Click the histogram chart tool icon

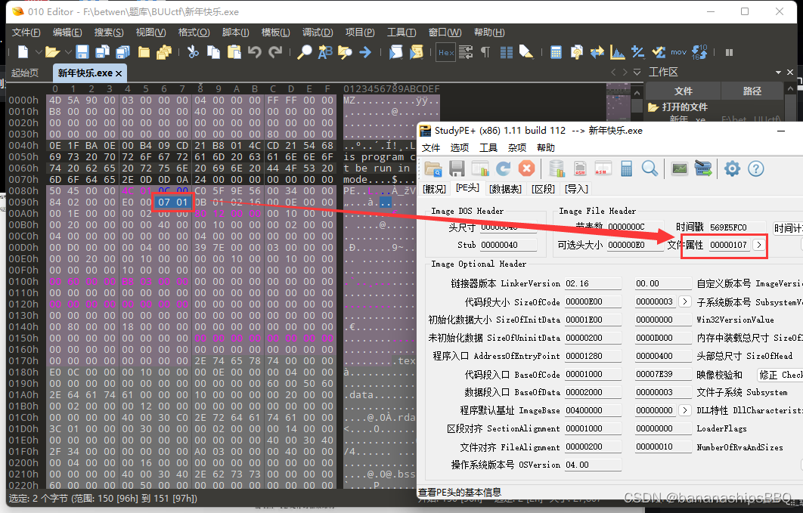pos(618,51)
